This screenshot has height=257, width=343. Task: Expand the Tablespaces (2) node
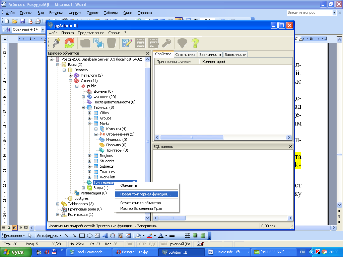point(58,204)
